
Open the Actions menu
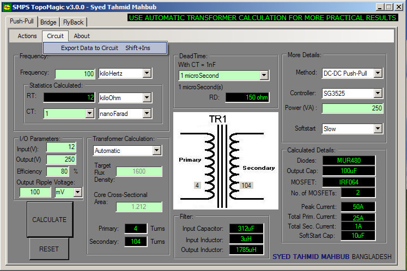(27, 36)
